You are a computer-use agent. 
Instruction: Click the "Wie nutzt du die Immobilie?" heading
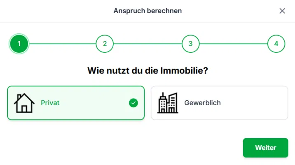147,71
